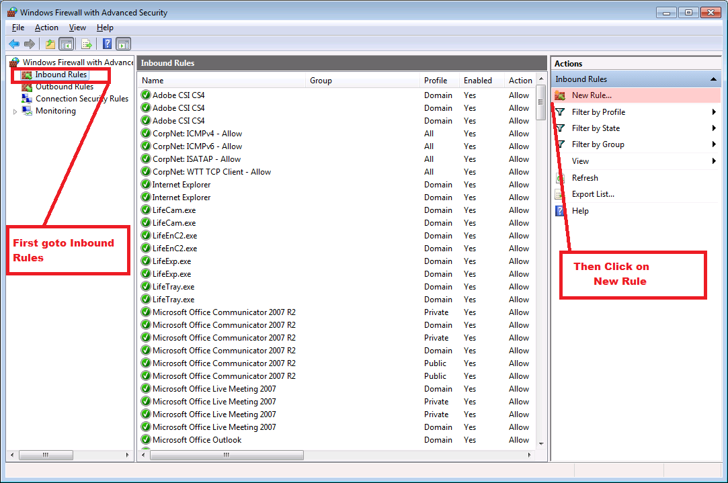Click the Filter by State funnel icon
Image resolution: width=728 pixels, height=483 pixels.
(561, 128)
